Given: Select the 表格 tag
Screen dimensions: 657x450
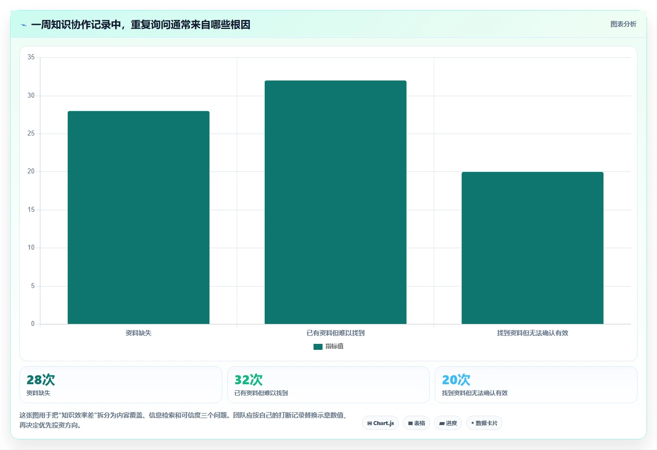Looking at the screenshot, I should (x=416, y=423).
